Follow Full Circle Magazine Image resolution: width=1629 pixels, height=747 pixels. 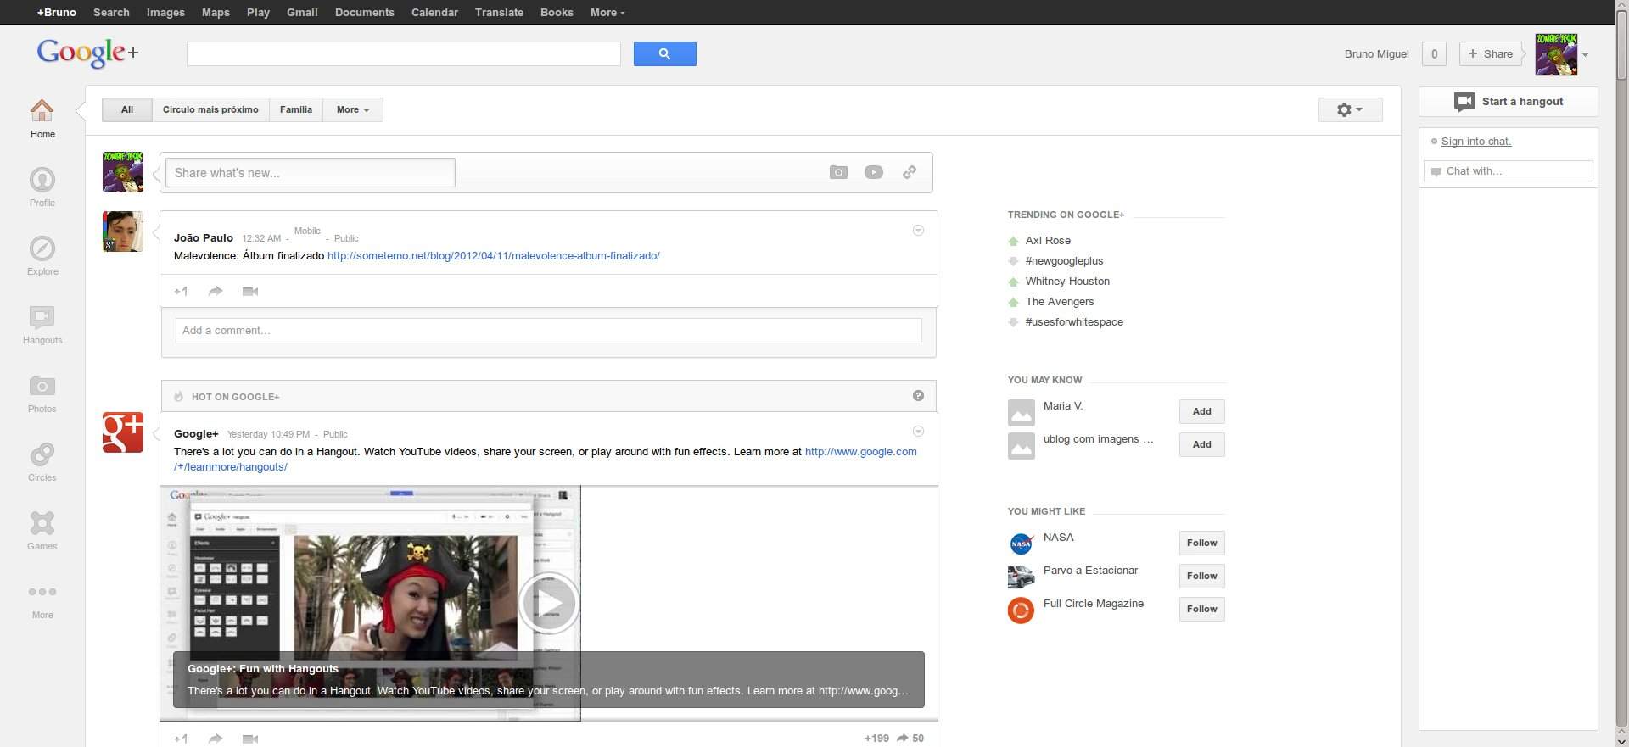pos(1201,609)
